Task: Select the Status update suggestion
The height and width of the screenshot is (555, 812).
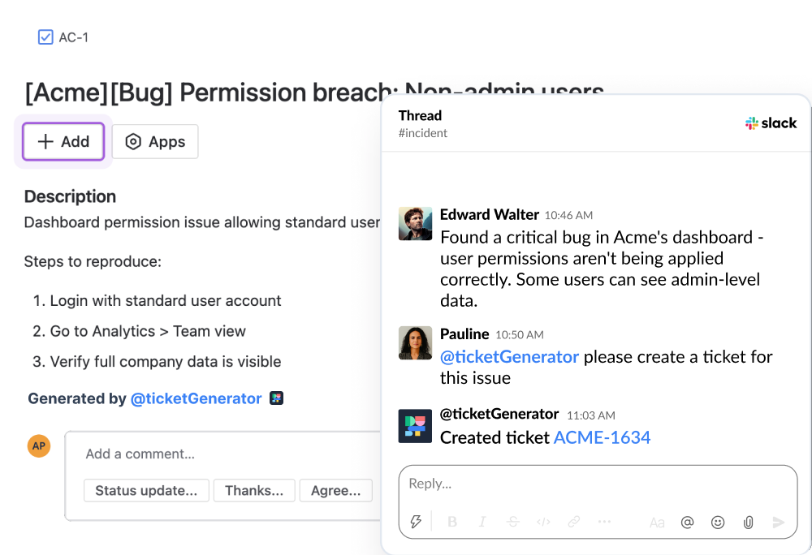Action: (146, 491)
